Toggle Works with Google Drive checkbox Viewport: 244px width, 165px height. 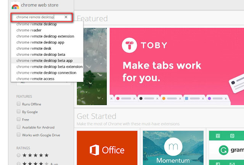[x=19, y=134]
